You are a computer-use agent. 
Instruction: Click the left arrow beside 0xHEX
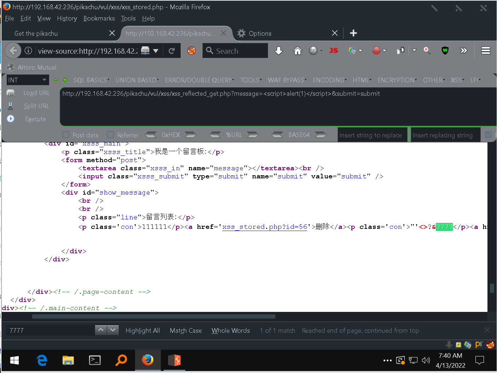(x=151, y=135)
